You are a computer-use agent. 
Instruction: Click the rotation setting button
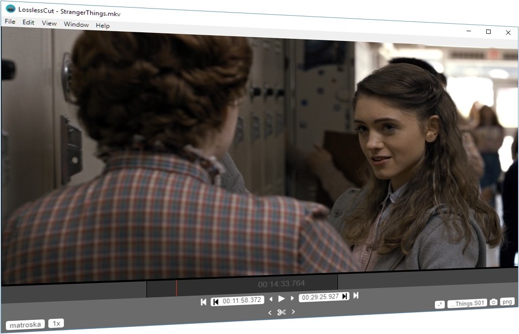pyautogui.click(x=440, y=305)
